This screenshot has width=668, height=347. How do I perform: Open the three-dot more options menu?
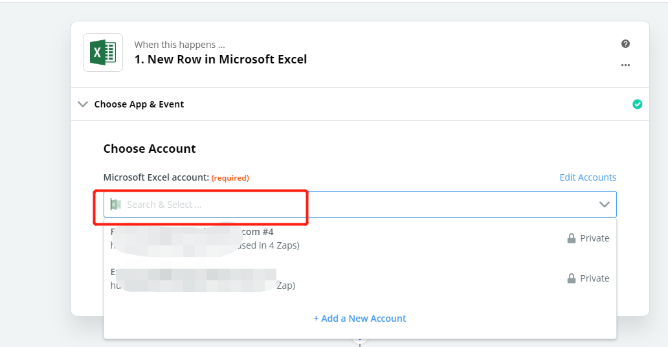tap(625, 65)
